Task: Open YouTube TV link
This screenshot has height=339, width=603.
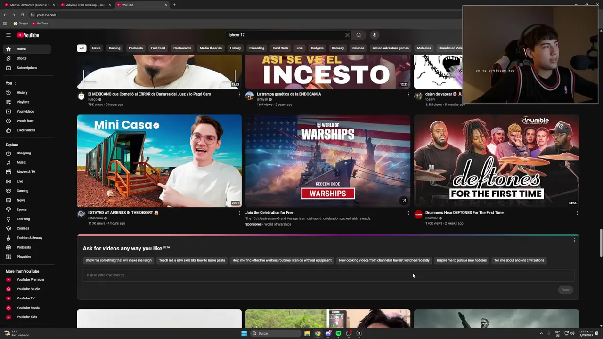Action: (26, 299)
